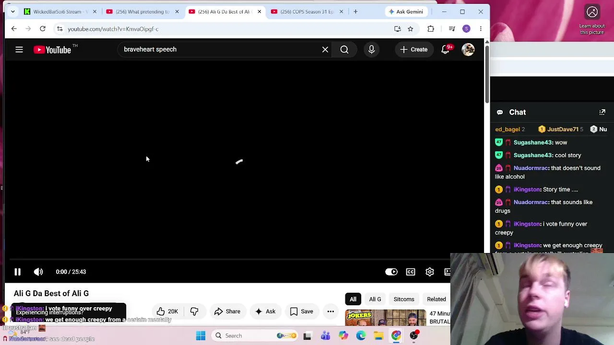Save the video to a playlist
614x345 pixels.
(302, 311)
